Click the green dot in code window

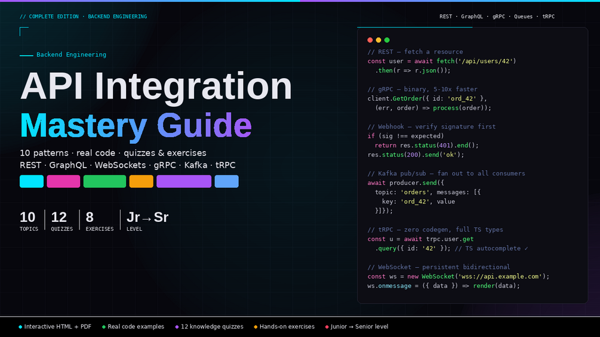pos(387,40)
